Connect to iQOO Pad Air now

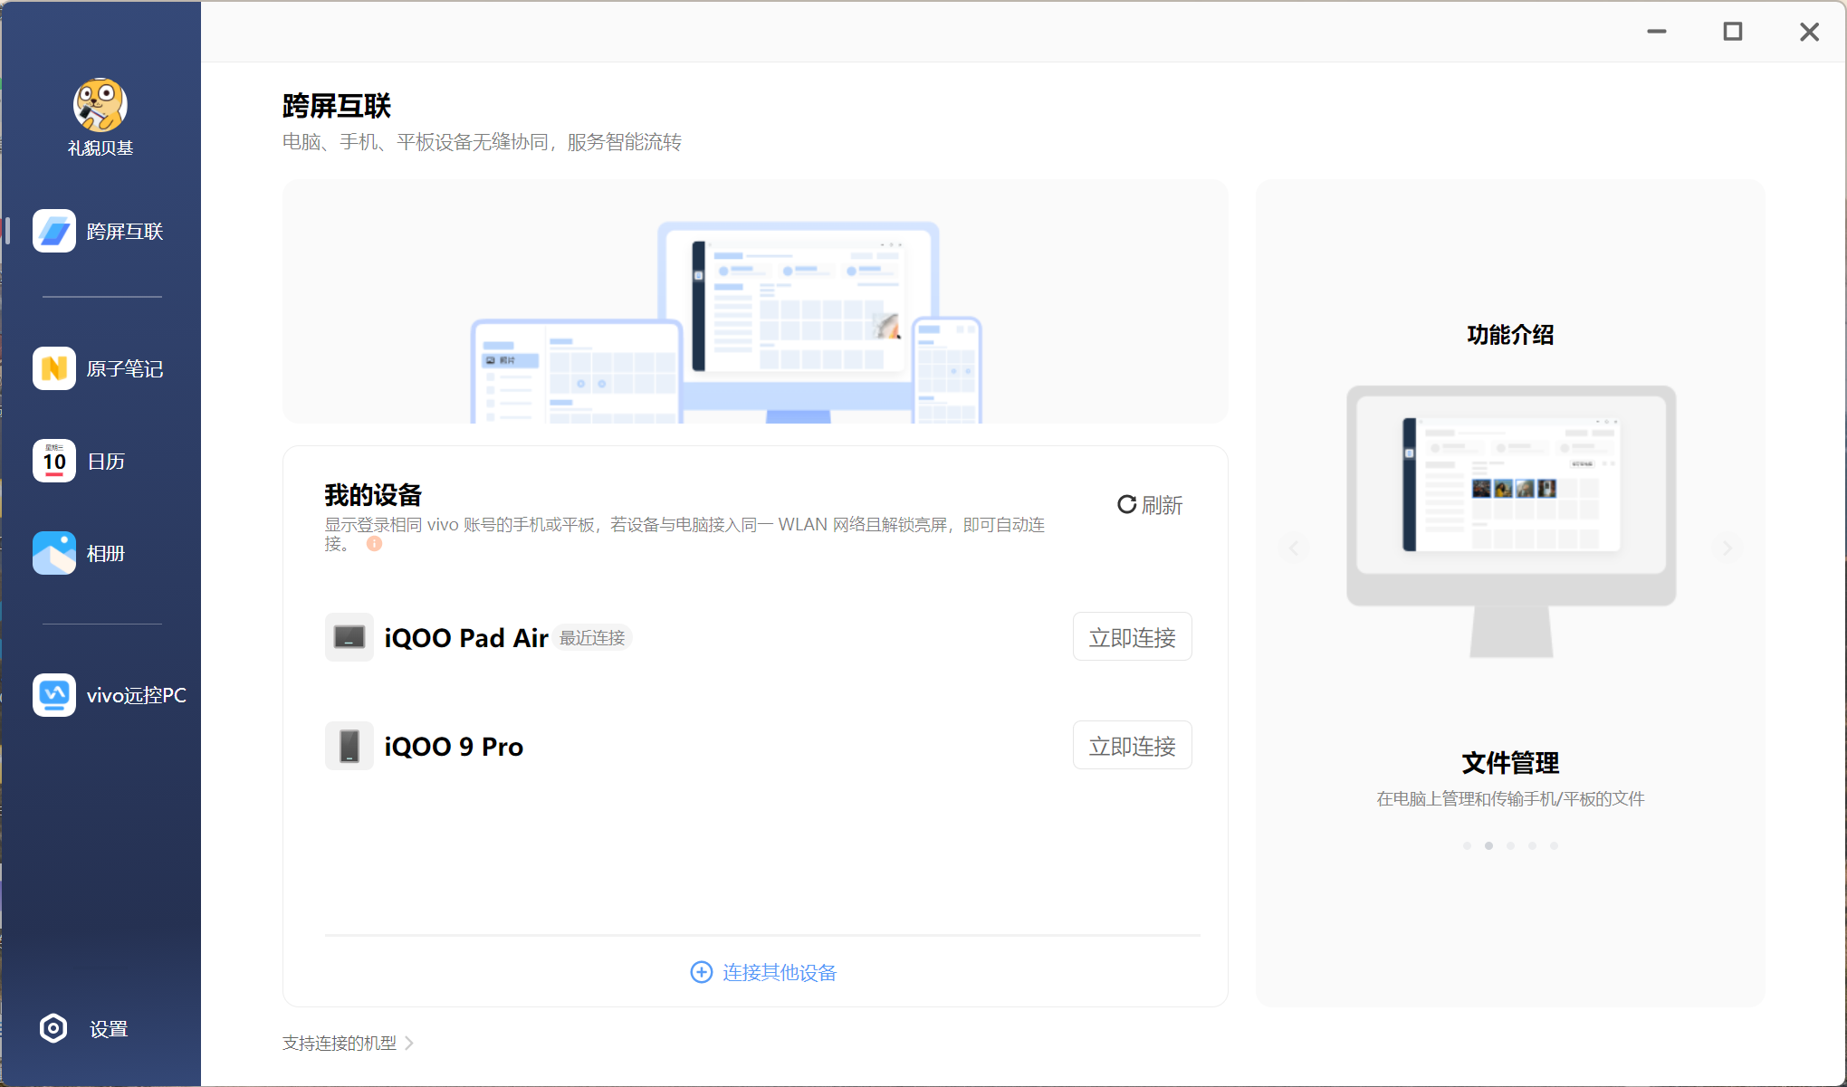coord(1133,637)
